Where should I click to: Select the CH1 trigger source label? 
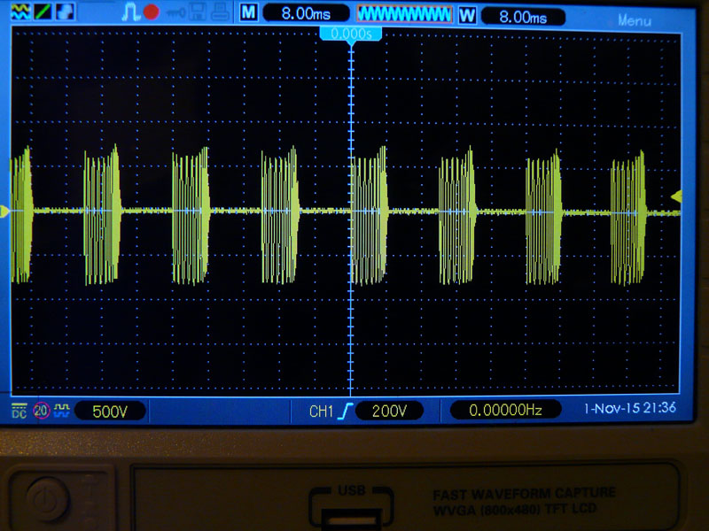tap(322, 411)
